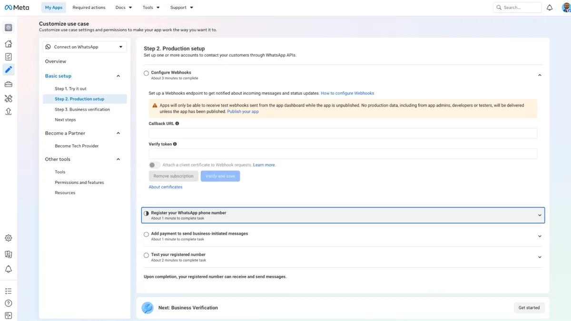Click the Callback URL info icon

pos(177,124)
